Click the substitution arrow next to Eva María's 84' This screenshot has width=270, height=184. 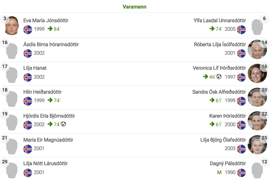(x=50, y=29)
